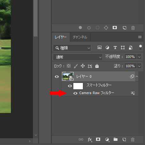Toggle スマートフィルター visibility eye
Image resolution: width=145 pixels, height=145 pixels.
click(70, 86)
